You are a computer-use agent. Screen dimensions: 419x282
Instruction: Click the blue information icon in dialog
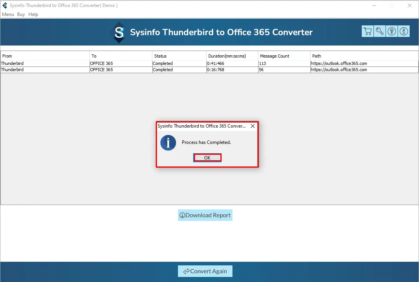[x=168, y=143]
